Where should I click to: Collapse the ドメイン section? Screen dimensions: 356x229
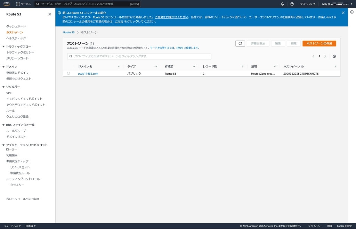click(3, 67)
